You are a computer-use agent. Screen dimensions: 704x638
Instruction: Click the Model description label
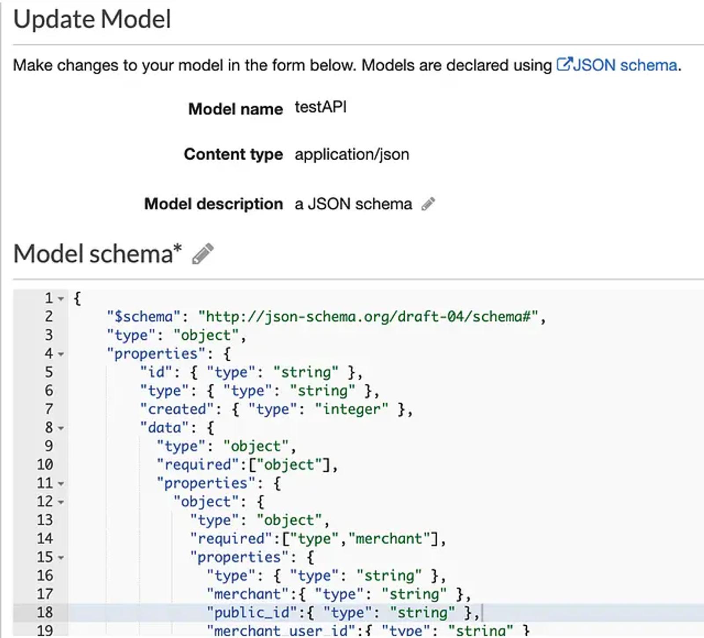tap(213, 204)
